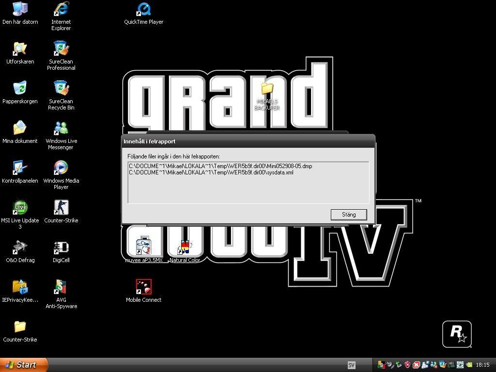Viewport: 496px width, 372px height.
Task: Launch Windows Live Messenger shortcut
Action: (x=61, y=135)
